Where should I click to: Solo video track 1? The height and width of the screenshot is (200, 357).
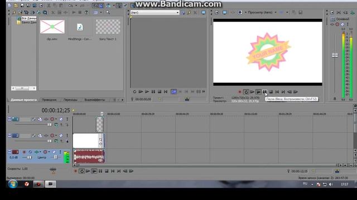[x=67, y=119]
